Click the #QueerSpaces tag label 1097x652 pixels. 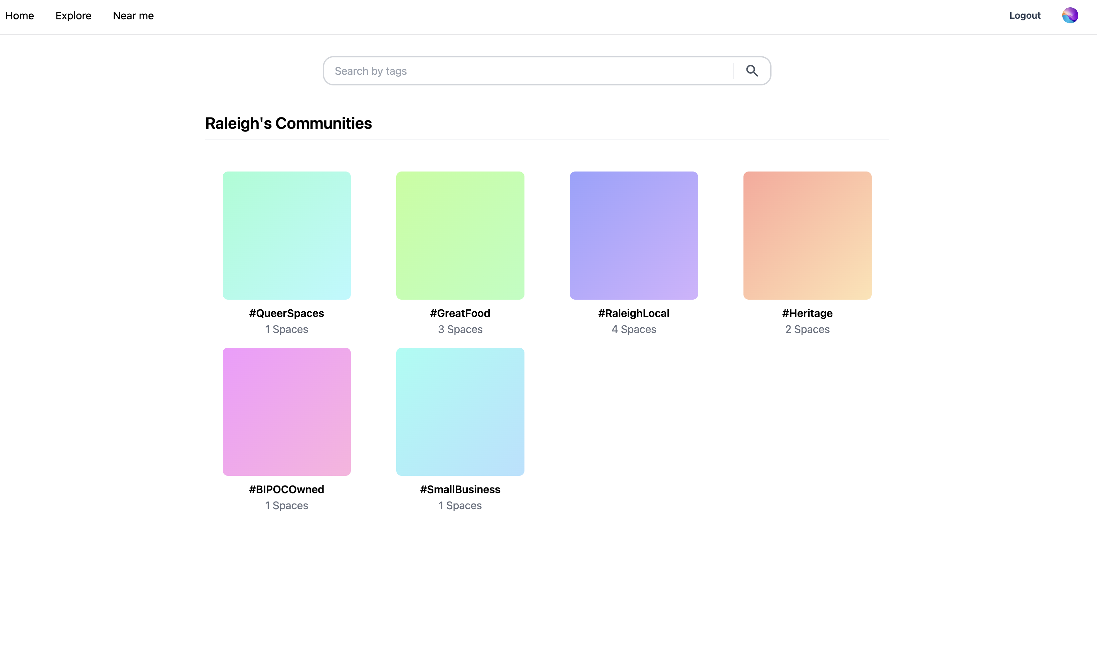(x=286, y=313)
